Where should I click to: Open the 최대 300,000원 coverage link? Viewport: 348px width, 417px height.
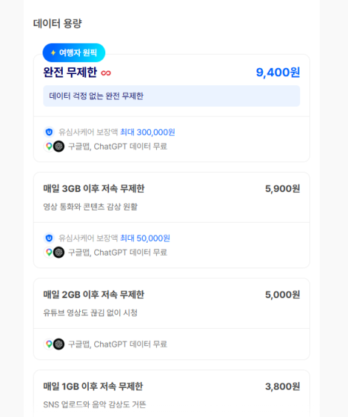click(147, 132)
